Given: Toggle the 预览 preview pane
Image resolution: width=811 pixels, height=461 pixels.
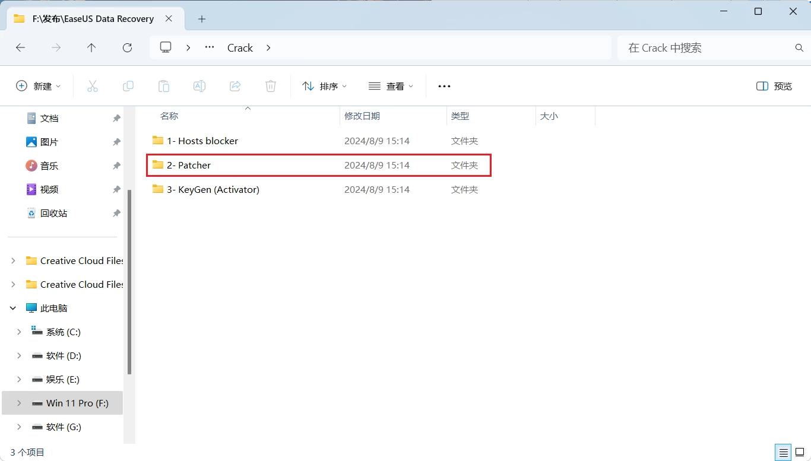Looking at the screenshot, I should [774, 86].
